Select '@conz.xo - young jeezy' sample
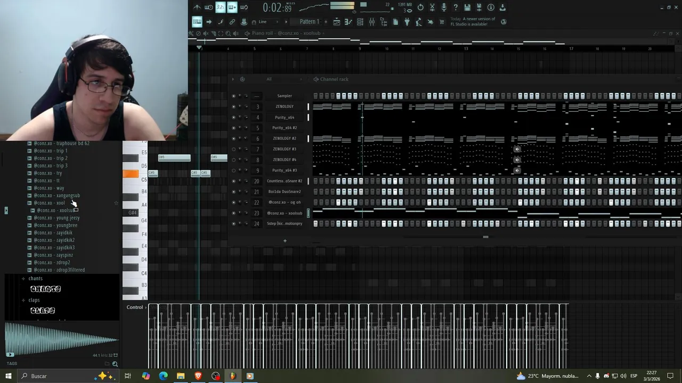682x383 pixels. [56, 218]
